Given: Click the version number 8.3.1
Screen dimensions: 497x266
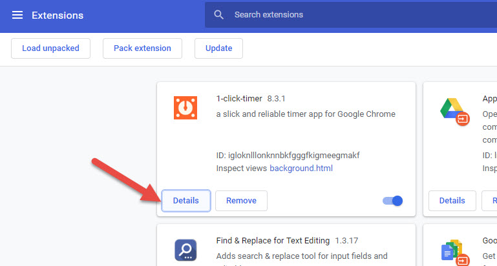Looking at the screenshot, I should pyautogui.click(x=276, y=99).
